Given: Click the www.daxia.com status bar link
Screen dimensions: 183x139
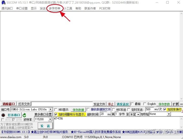Looking at the screenshot, I should [x=11, y=137].
